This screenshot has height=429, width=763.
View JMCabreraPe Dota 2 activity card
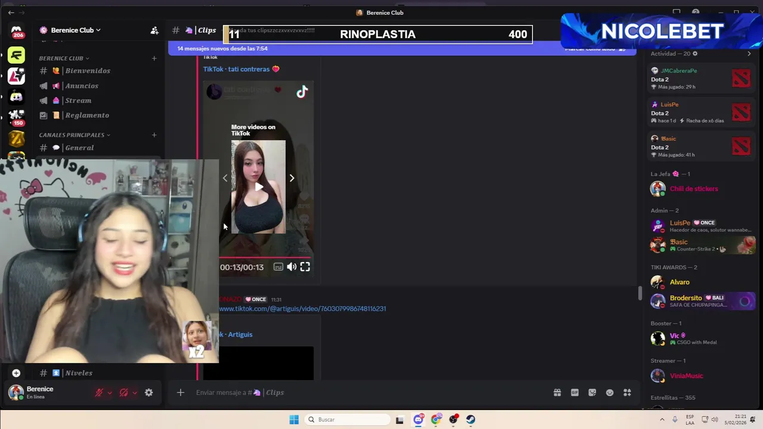pos(701,79)
